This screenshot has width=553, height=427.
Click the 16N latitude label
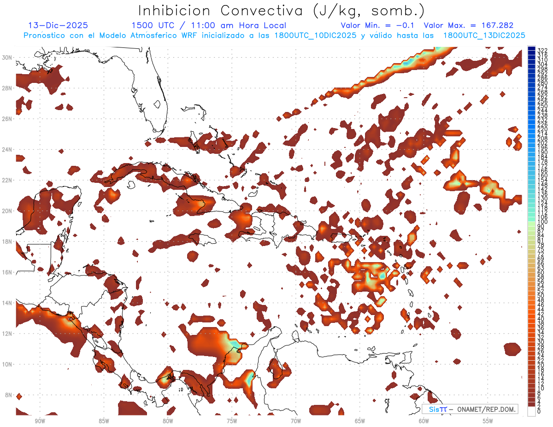click(7, 272)
